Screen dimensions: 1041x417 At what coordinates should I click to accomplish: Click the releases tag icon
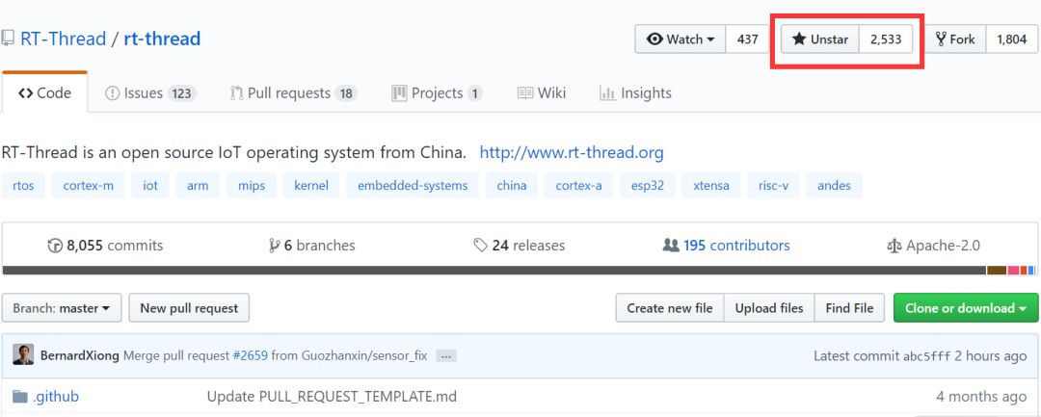[x=480, y=246]
